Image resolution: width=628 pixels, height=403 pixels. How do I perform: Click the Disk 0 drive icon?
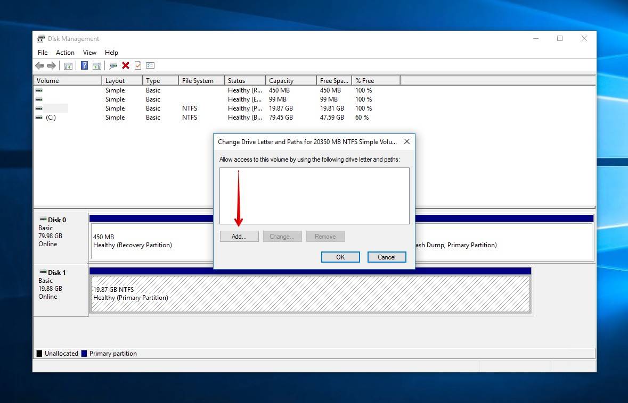[x=42, y=219]
